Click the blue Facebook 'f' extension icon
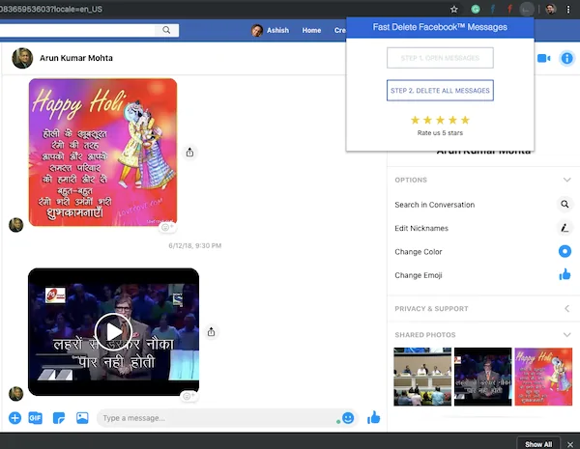Image resolution: width=580 pixels, height=449 pixels. click(x=493, y=10)
